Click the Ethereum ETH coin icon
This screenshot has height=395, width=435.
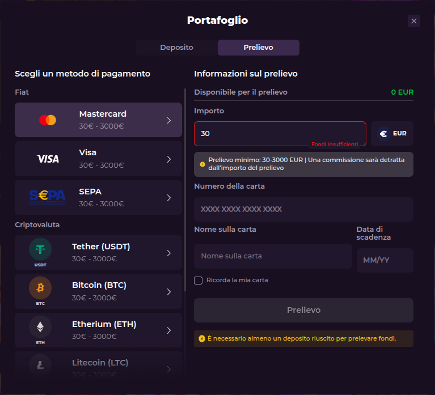(40, 326)
